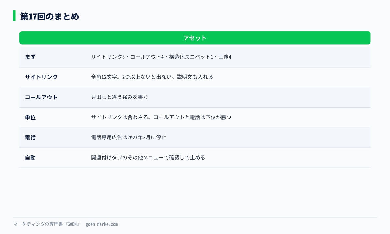Click the text 全角12文字。2つ以上ないと出ない。説明文も入れる
The height and width of the screenshot is (234, 390).
click(152, 77)
